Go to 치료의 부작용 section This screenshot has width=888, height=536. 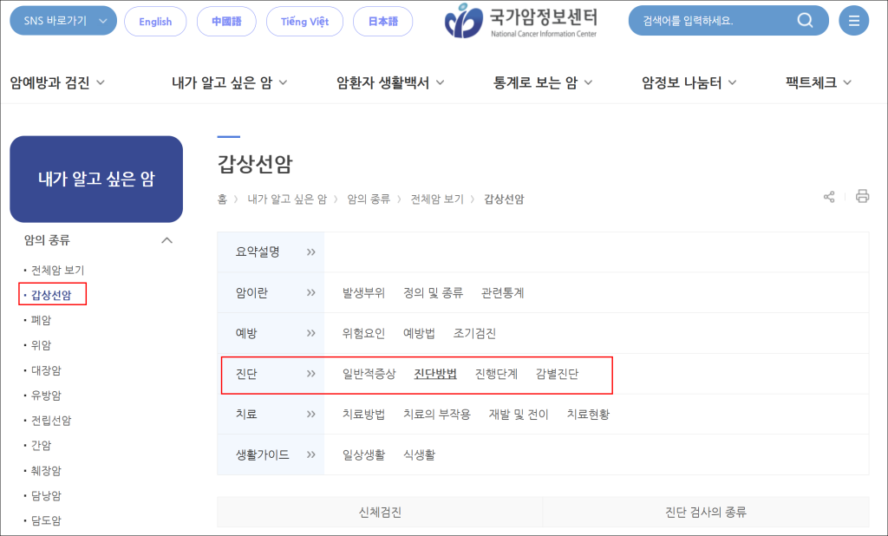[436, 415]
